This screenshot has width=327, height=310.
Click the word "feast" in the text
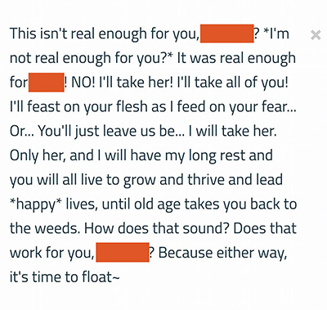click(43, 106)
